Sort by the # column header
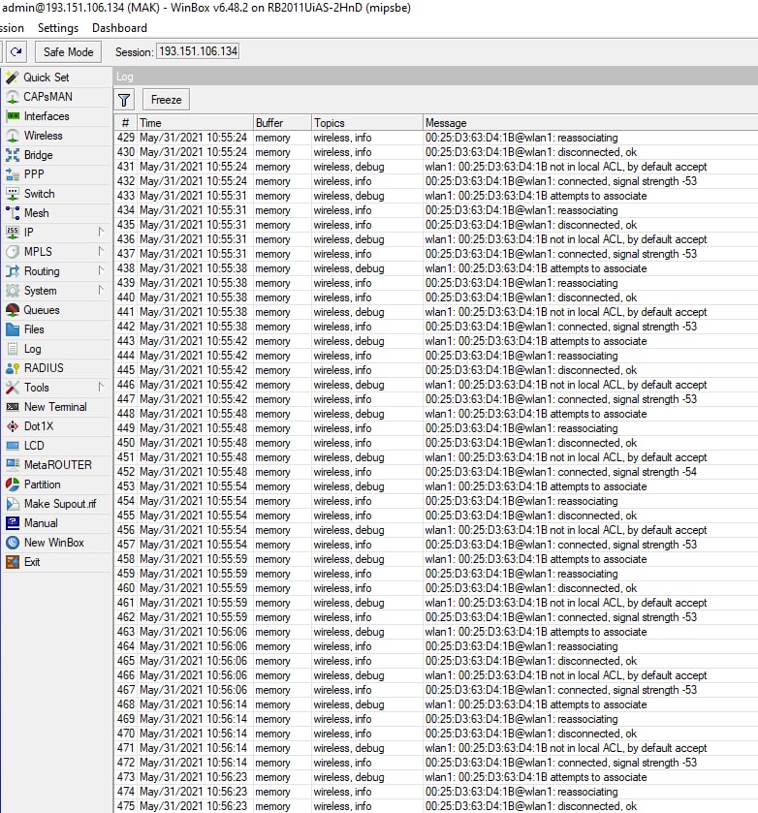This screenshot has height=813, width=758. (x=126, y=123)
